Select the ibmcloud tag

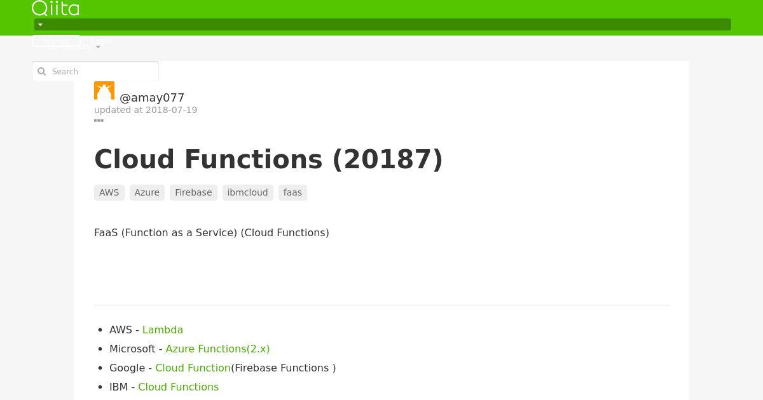click(248, 192)
